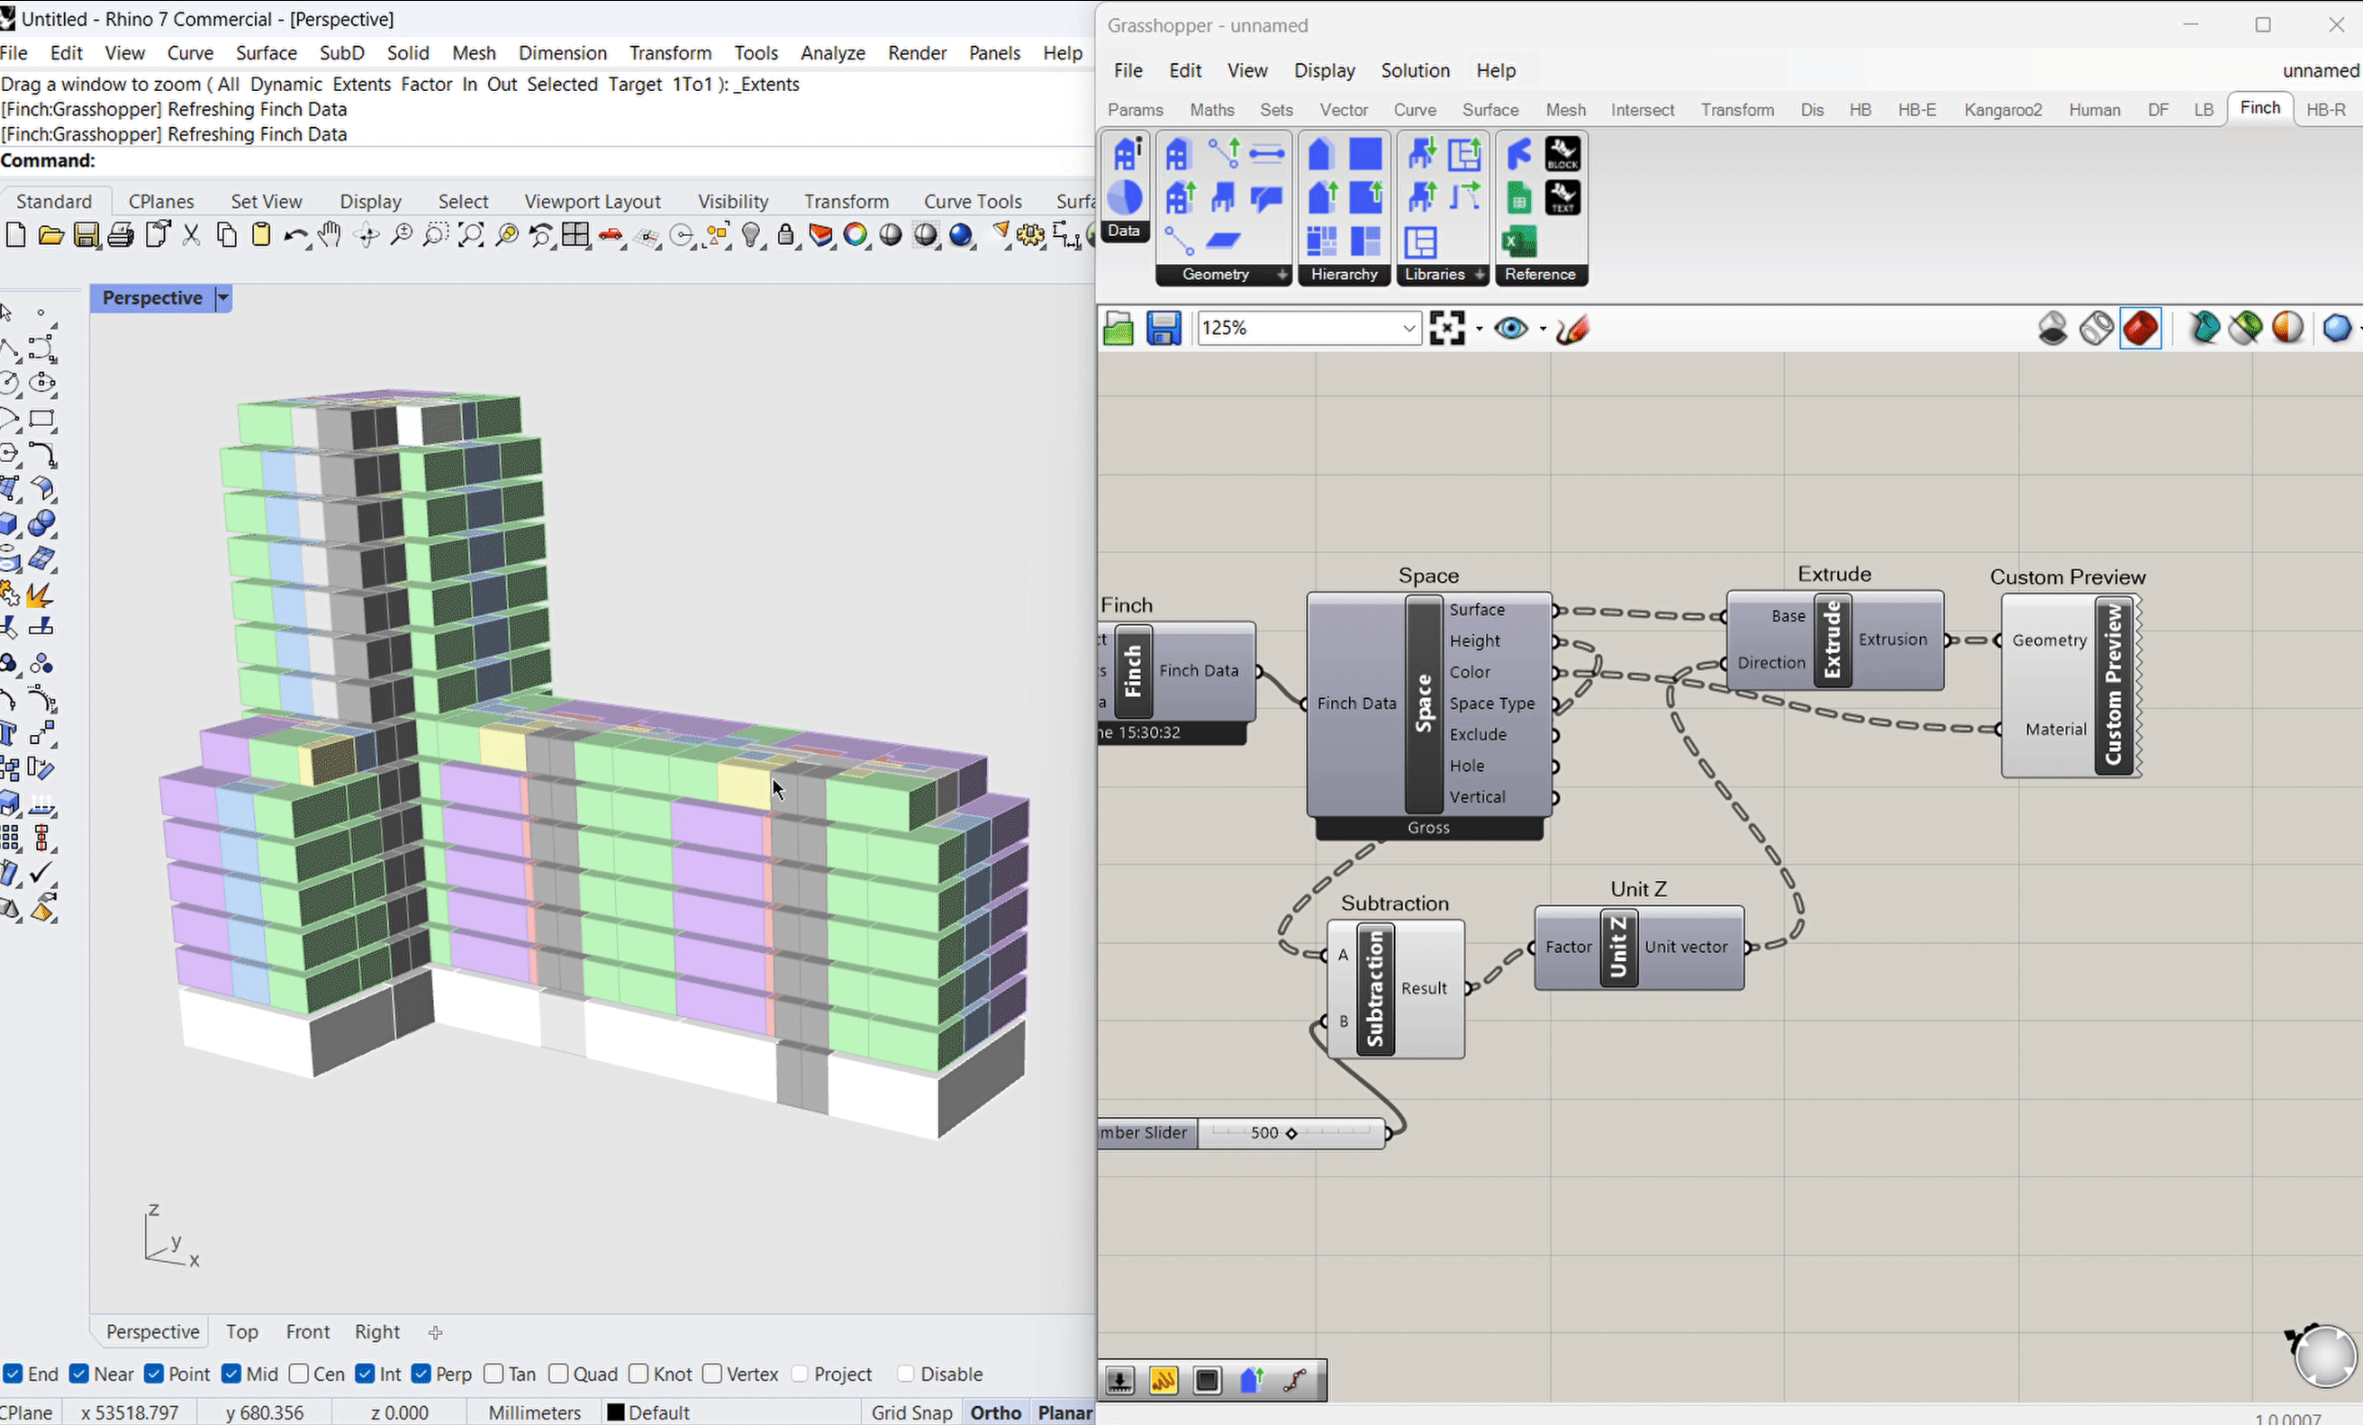Open the Solution menu in Grasshopper

pyautogui.click(x=1415, y=70)
